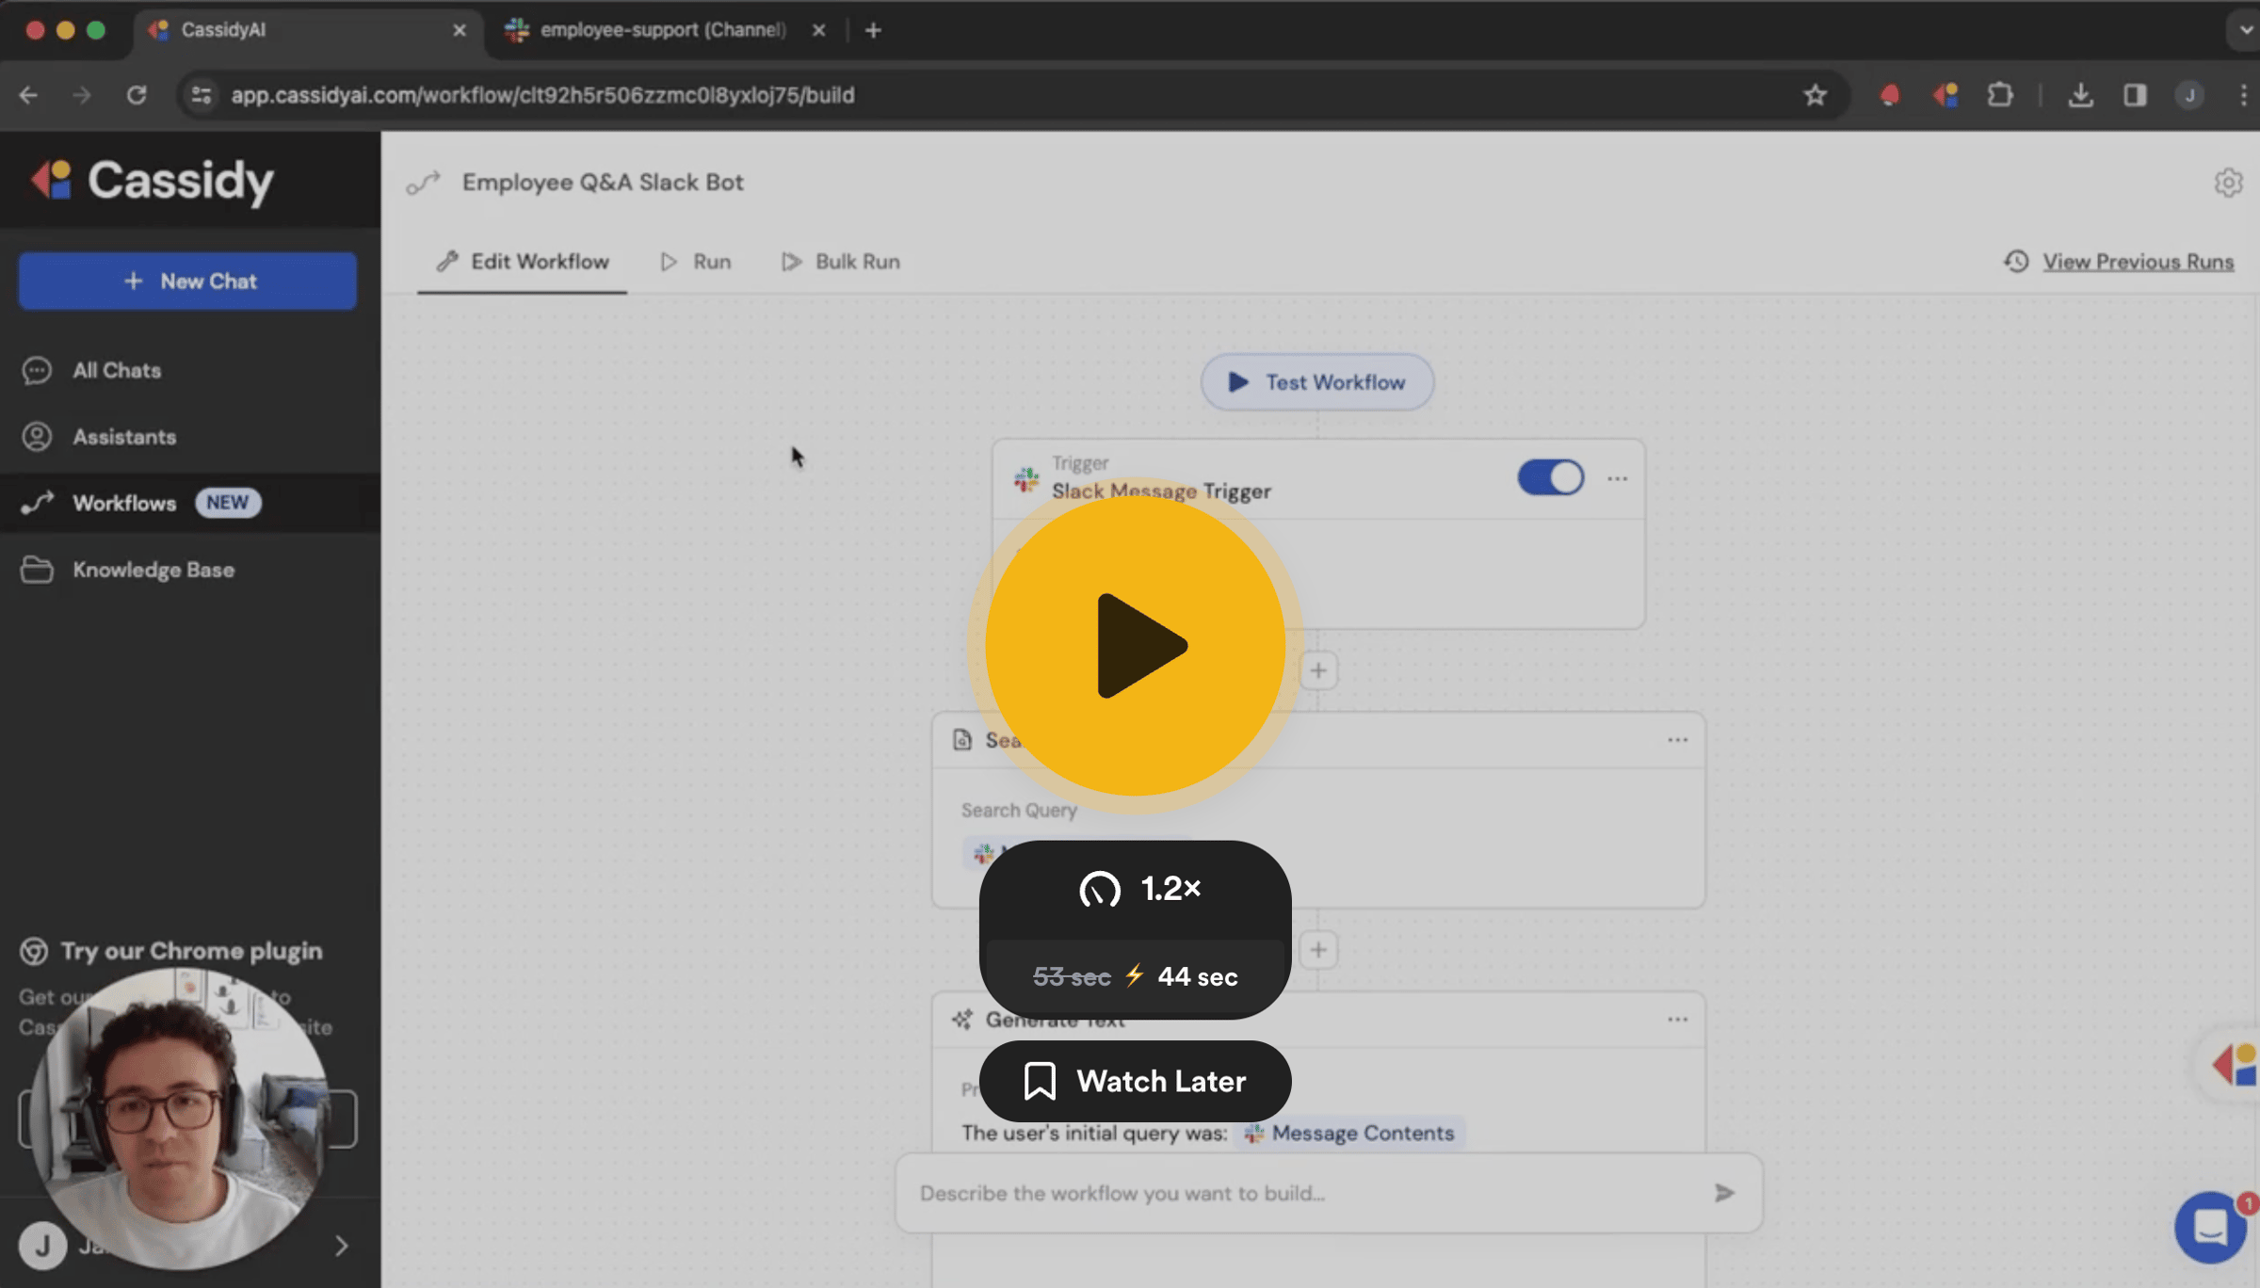Click the J user avatar in sidebar
2260x1288 pixels.
(42, 1246)
